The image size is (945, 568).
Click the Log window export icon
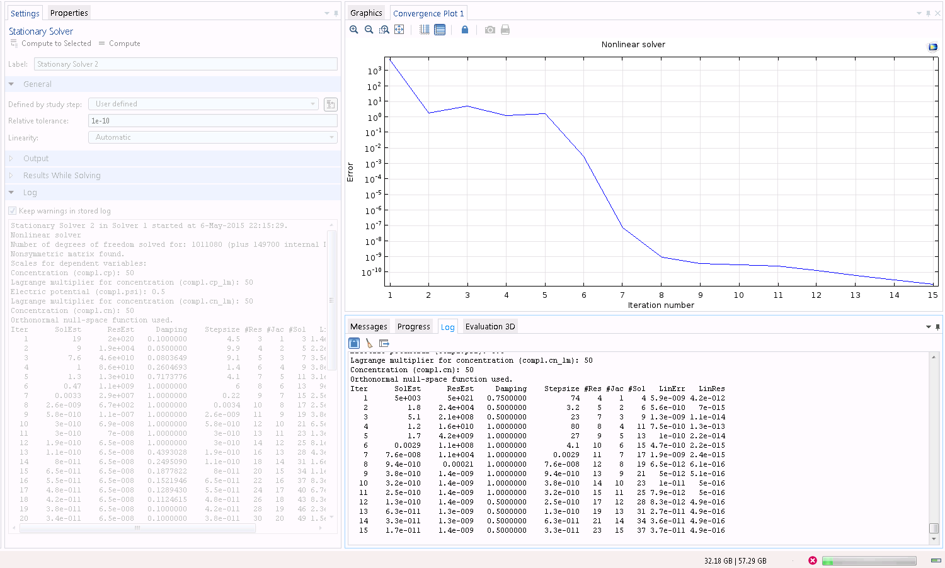pos(384,343)
